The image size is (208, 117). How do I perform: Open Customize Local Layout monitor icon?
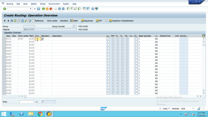pos(97,9)
